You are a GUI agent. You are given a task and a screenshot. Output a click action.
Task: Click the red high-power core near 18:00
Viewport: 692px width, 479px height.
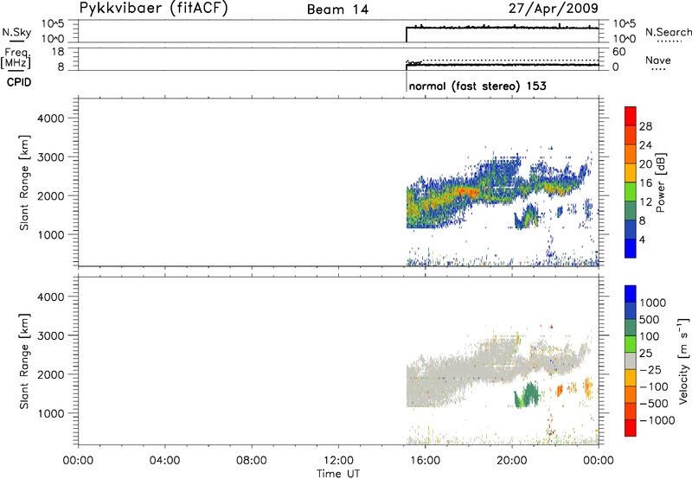468,192
